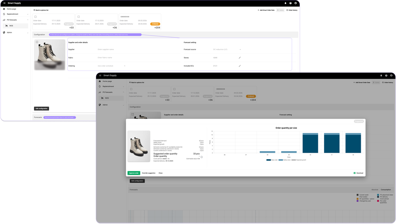Expand Replenishment chevron in front window sidebar
396x224 pixels.
pos(123,87)
